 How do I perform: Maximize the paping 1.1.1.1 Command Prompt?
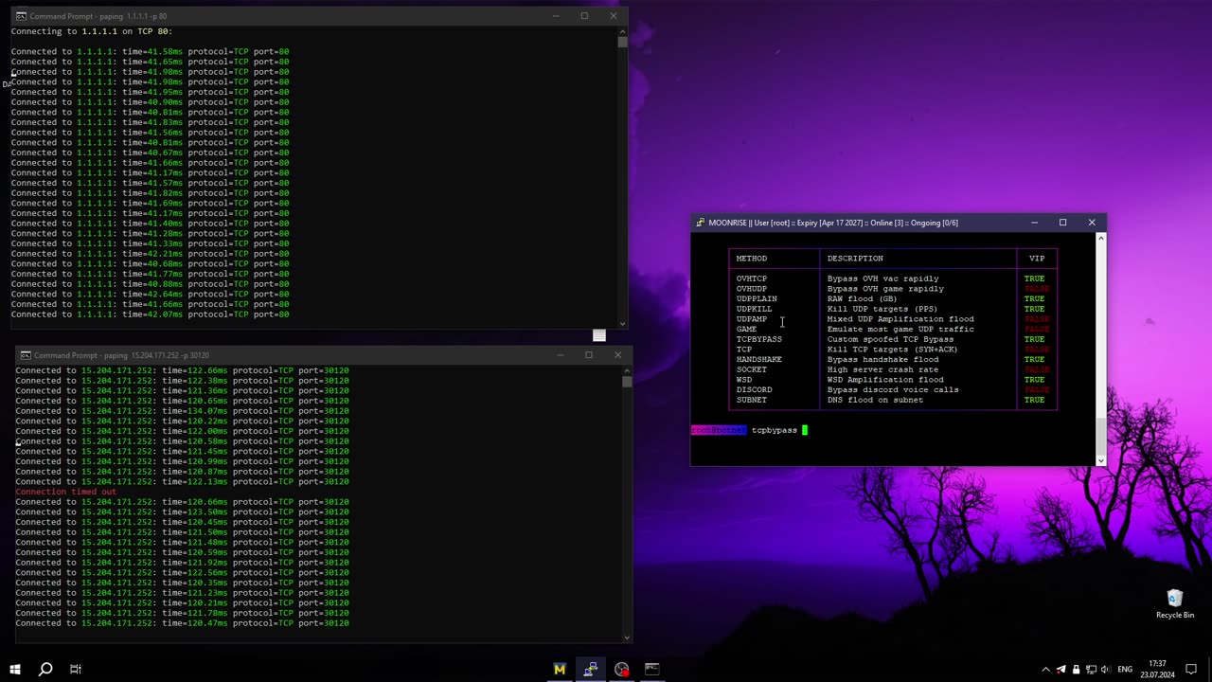[x=584, y=16]
